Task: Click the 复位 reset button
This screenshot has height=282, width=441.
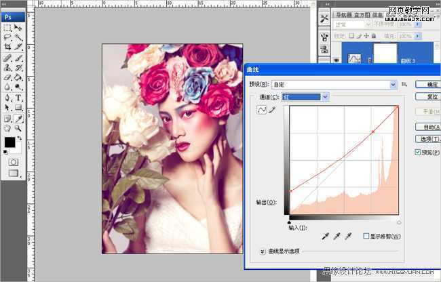Action: click(428, 97)
